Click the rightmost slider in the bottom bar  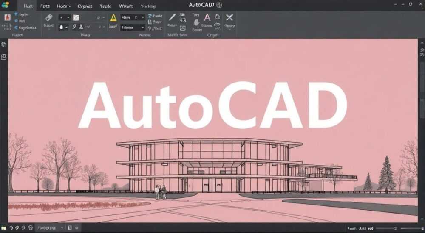(x=412, y=228)
